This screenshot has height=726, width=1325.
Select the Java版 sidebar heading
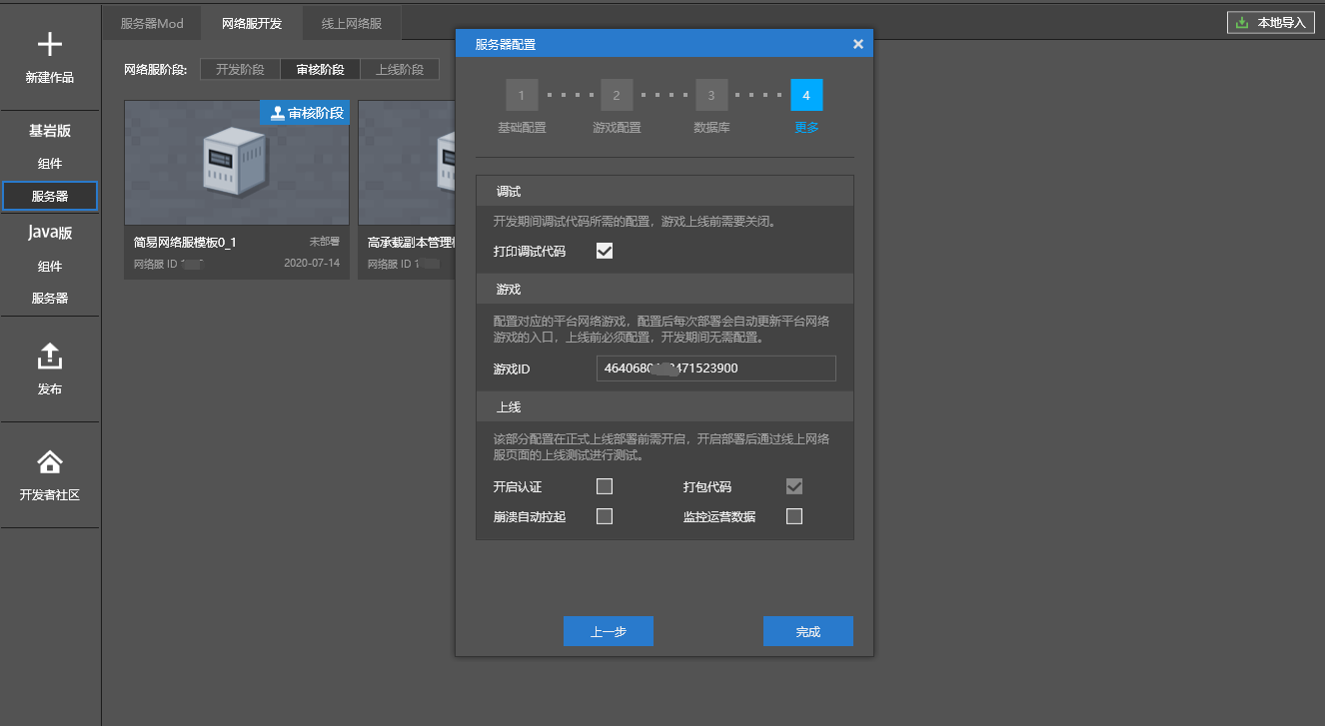pos(50,233)
